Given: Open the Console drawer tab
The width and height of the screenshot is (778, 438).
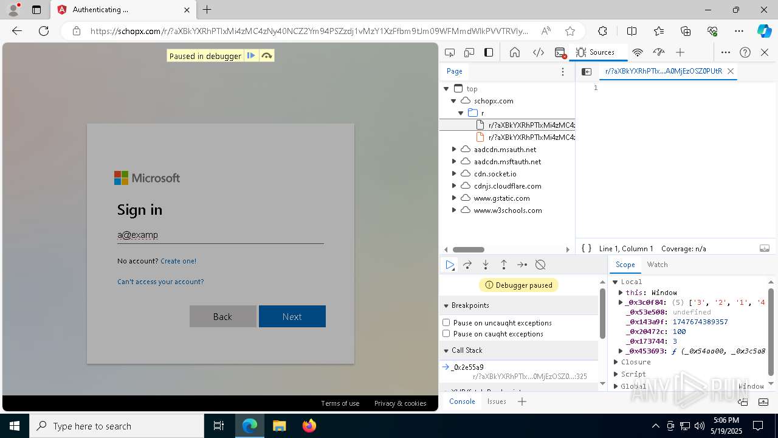Looking at the screenshot, I should 462,401.
